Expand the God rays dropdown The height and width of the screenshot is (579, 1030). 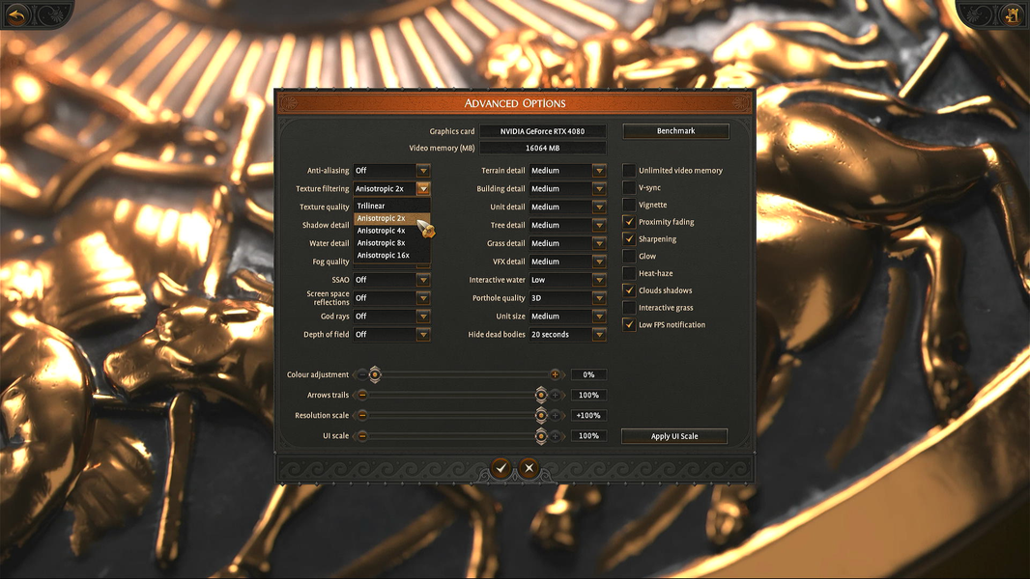(391, 317)
